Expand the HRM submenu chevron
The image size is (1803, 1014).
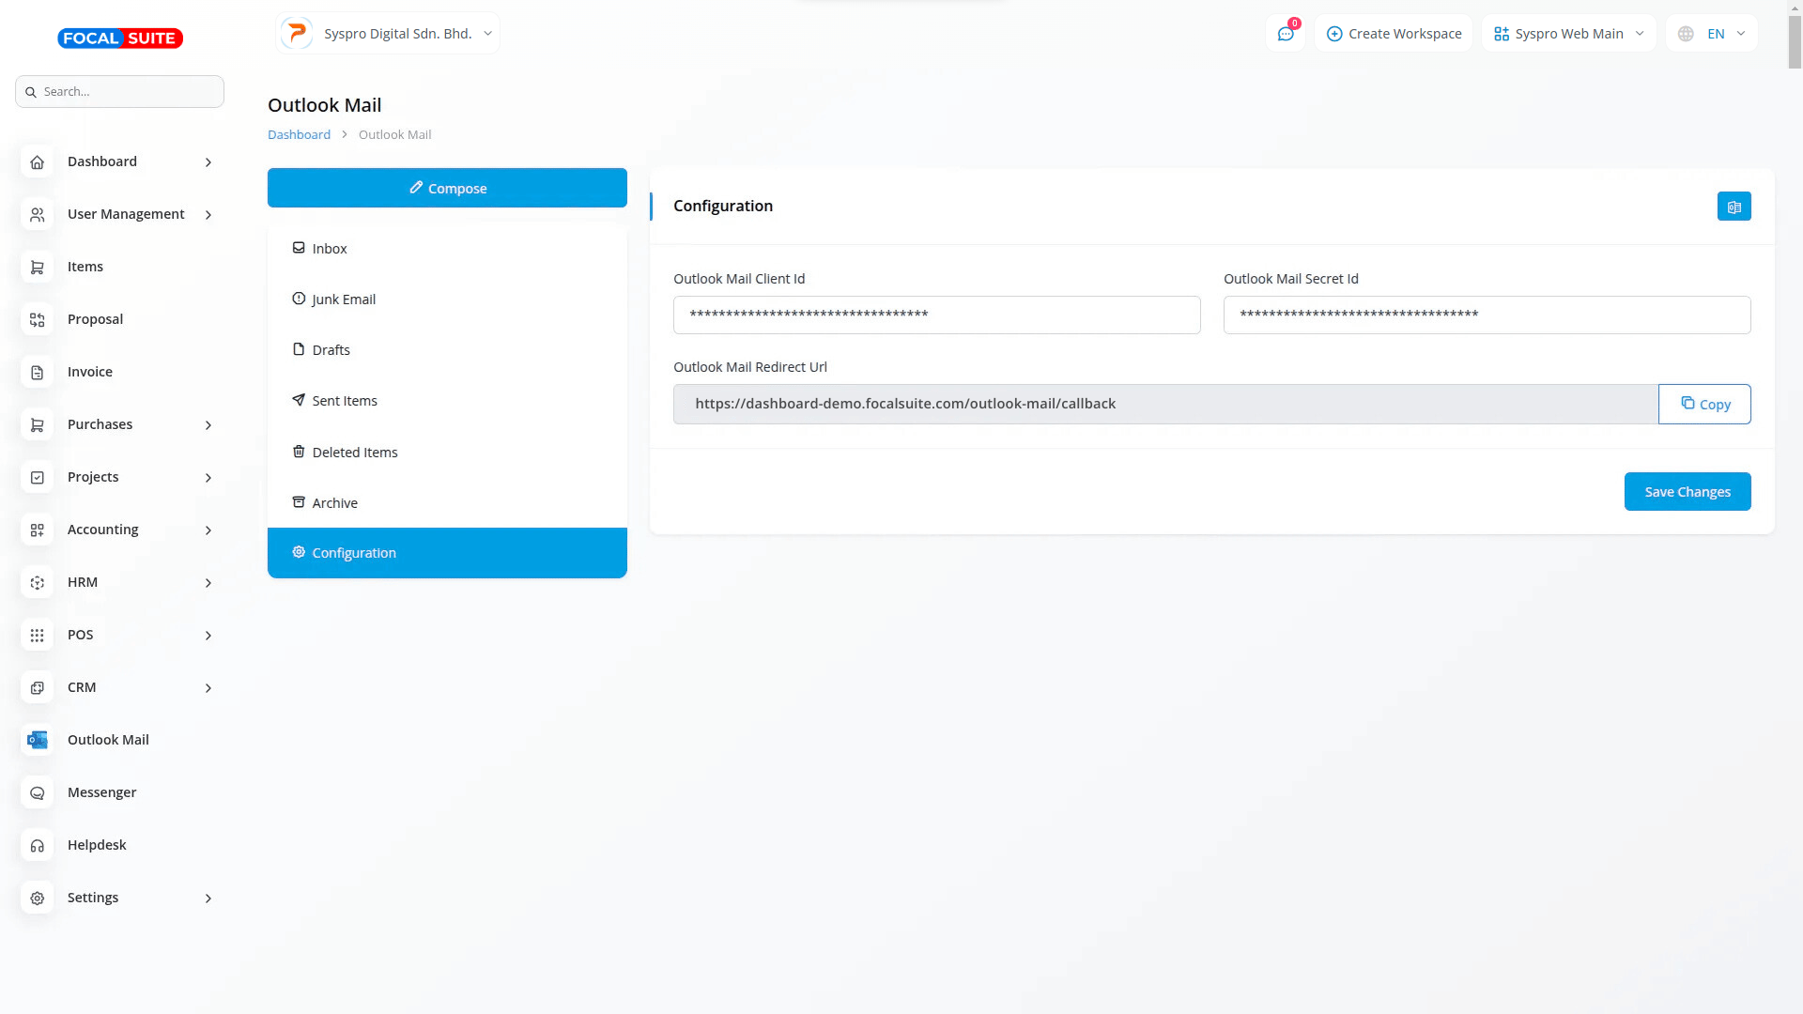pyautogui.click(x=208, y=583)
